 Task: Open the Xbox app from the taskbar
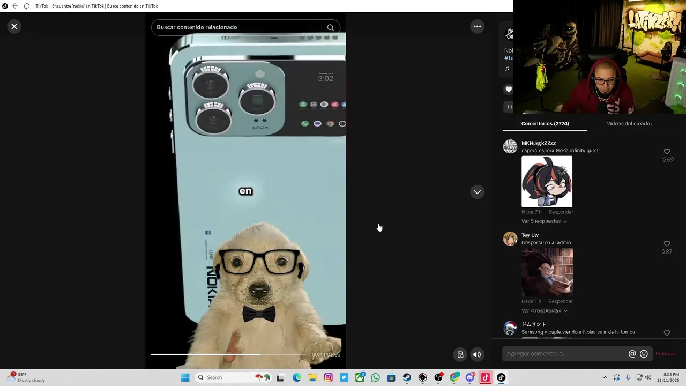click(360, 378)
